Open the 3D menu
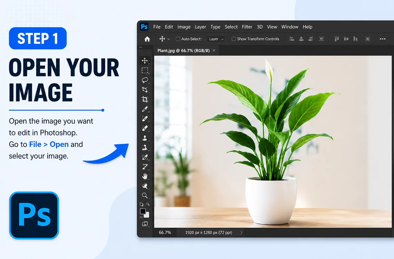The width and height of the screenshot is (394, 259). [x=260, y=27]
